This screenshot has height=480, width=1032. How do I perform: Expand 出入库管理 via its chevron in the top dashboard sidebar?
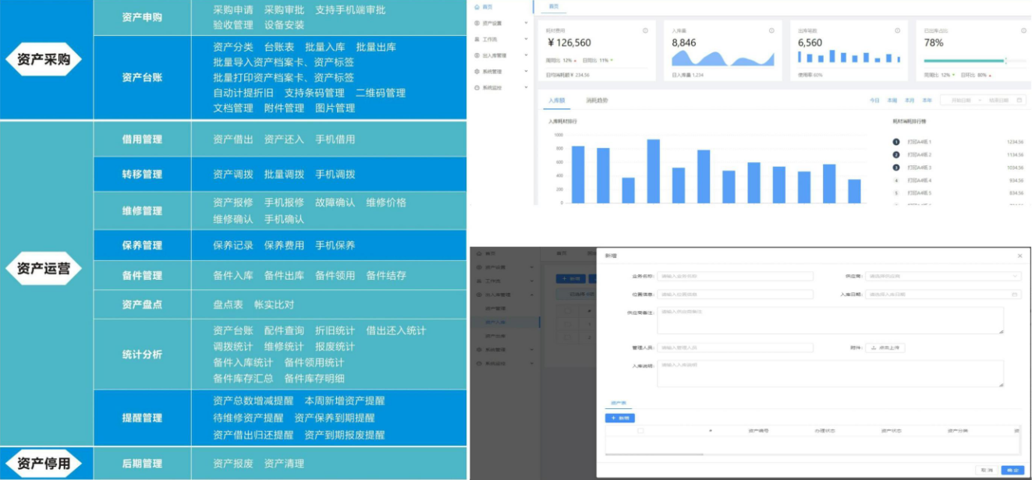click(526, 55)
